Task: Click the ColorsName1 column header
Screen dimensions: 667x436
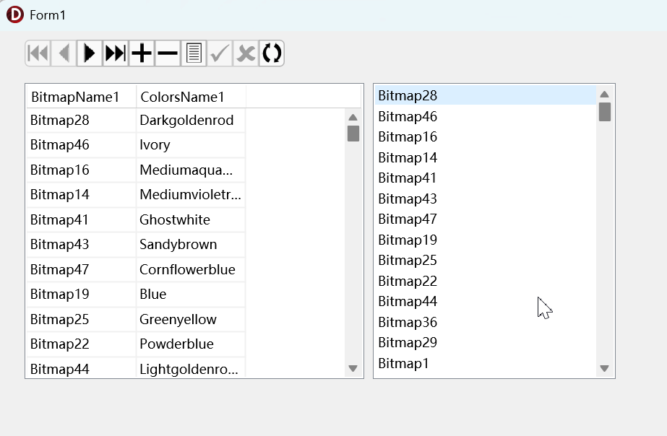Action: [x=182, y=97]
